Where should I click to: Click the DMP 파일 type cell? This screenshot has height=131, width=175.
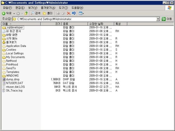[x=69, y=79]
